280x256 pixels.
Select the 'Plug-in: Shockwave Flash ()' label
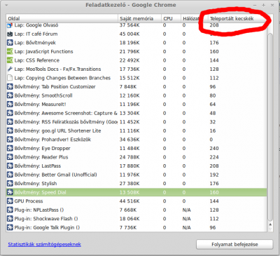(46, 219)
